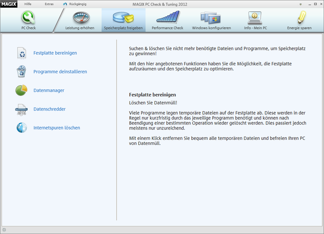Open the Performance Check bar chart icon

point(168,17)
